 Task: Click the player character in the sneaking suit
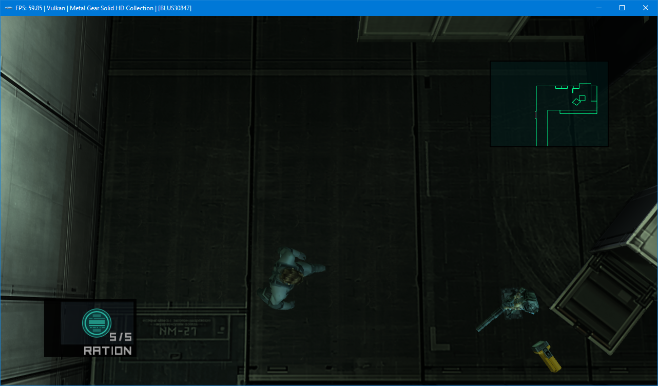(292, 278)
